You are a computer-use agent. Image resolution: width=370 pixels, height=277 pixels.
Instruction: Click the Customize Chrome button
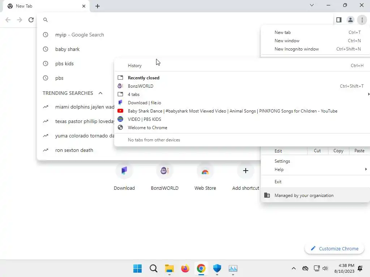pos(334,249)
